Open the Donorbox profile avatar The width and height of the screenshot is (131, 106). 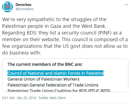(x=8, y=7)
